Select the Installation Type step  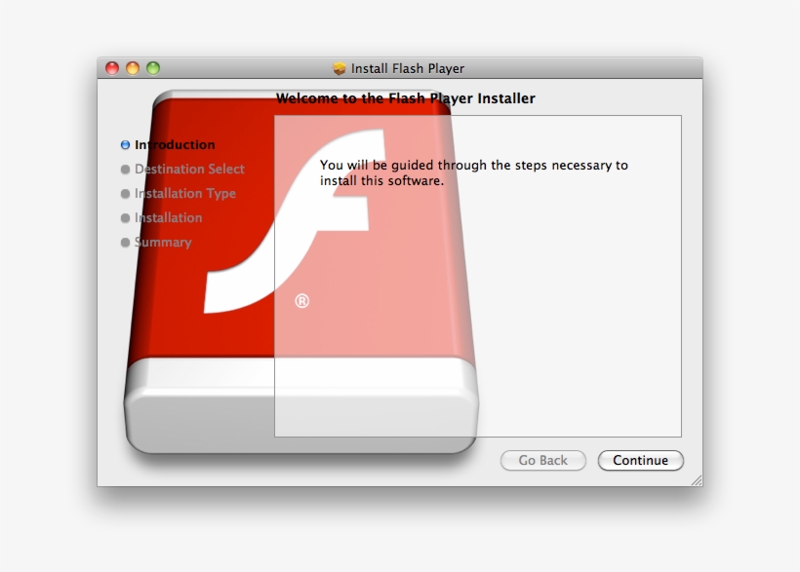pyautogui.click(x=185, y=194)
